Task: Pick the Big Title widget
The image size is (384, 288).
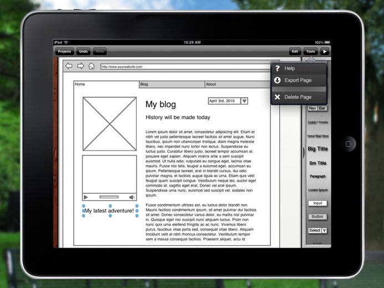Action: 318,148
